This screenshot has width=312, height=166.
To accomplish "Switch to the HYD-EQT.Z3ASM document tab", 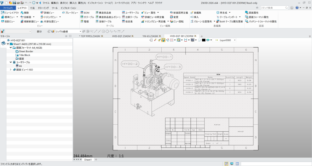I will point(121,36).
